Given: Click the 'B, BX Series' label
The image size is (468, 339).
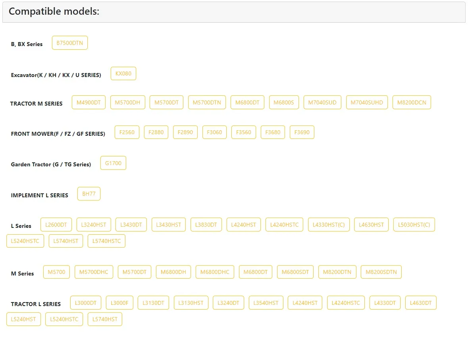Looking at the screenshot, I should coord(27,44).
